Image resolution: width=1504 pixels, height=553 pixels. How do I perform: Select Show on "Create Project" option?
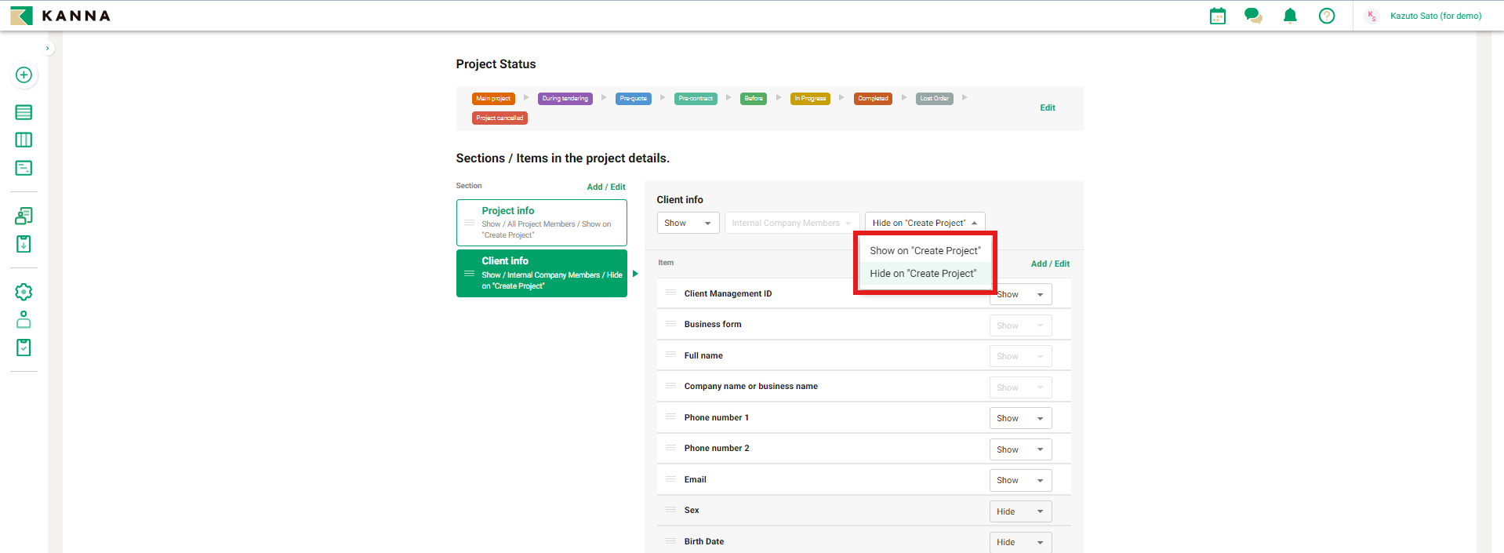pos(925,251)
